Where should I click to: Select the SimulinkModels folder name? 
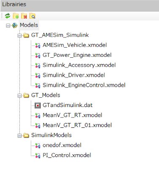tap(51, 135)
